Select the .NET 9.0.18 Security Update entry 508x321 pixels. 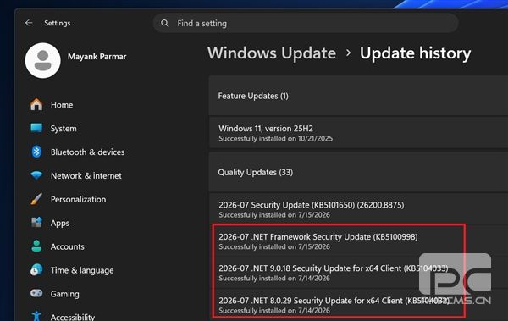point(358,273)
